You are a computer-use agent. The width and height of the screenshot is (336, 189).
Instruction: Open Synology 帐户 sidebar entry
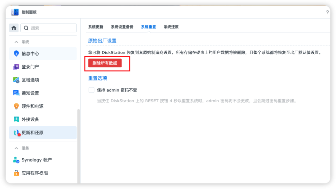[x=43, y=160]
